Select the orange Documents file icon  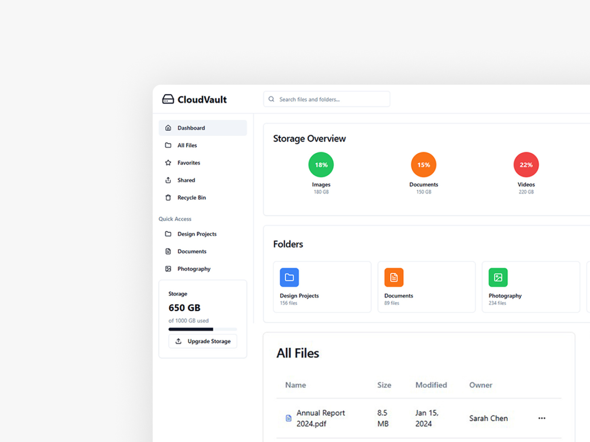(393, 277)
